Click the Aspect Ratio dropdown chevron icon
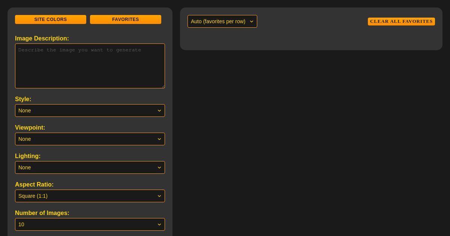 (x=159, y=196)
